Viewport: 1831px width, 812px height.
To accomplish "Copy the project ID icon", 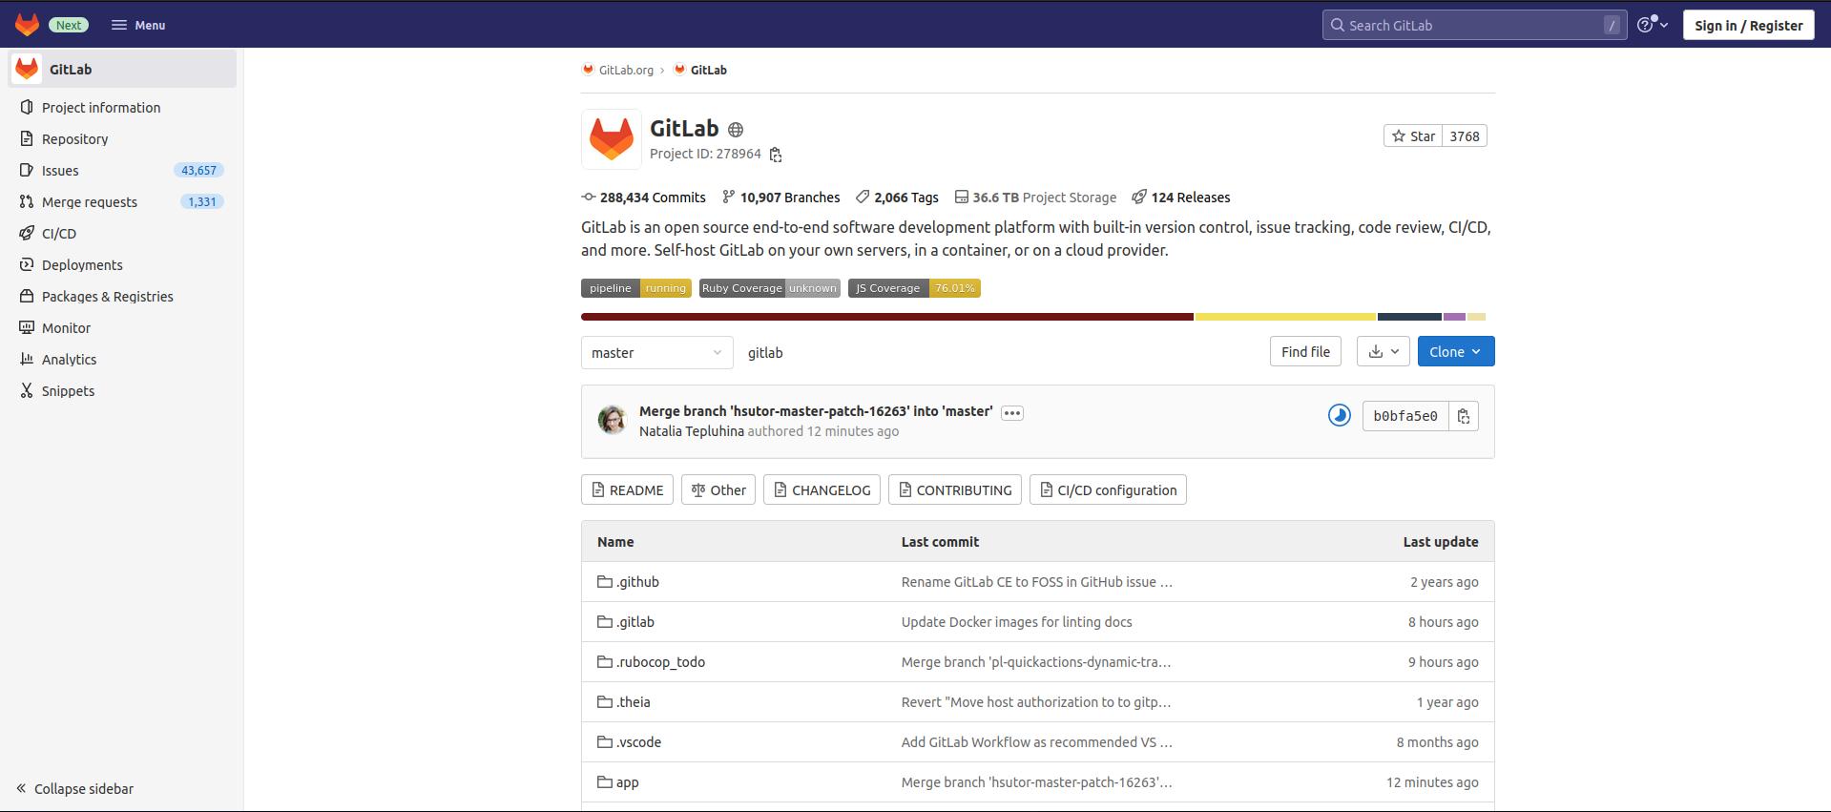I will (x=776, y=155).
